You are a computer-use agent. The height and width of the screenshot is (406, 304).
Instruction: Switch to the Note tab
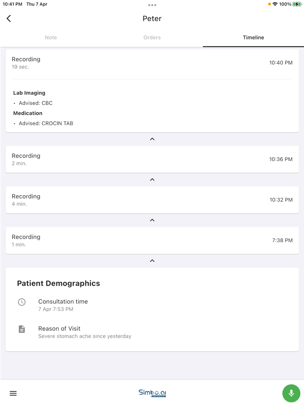click(51, 37)
